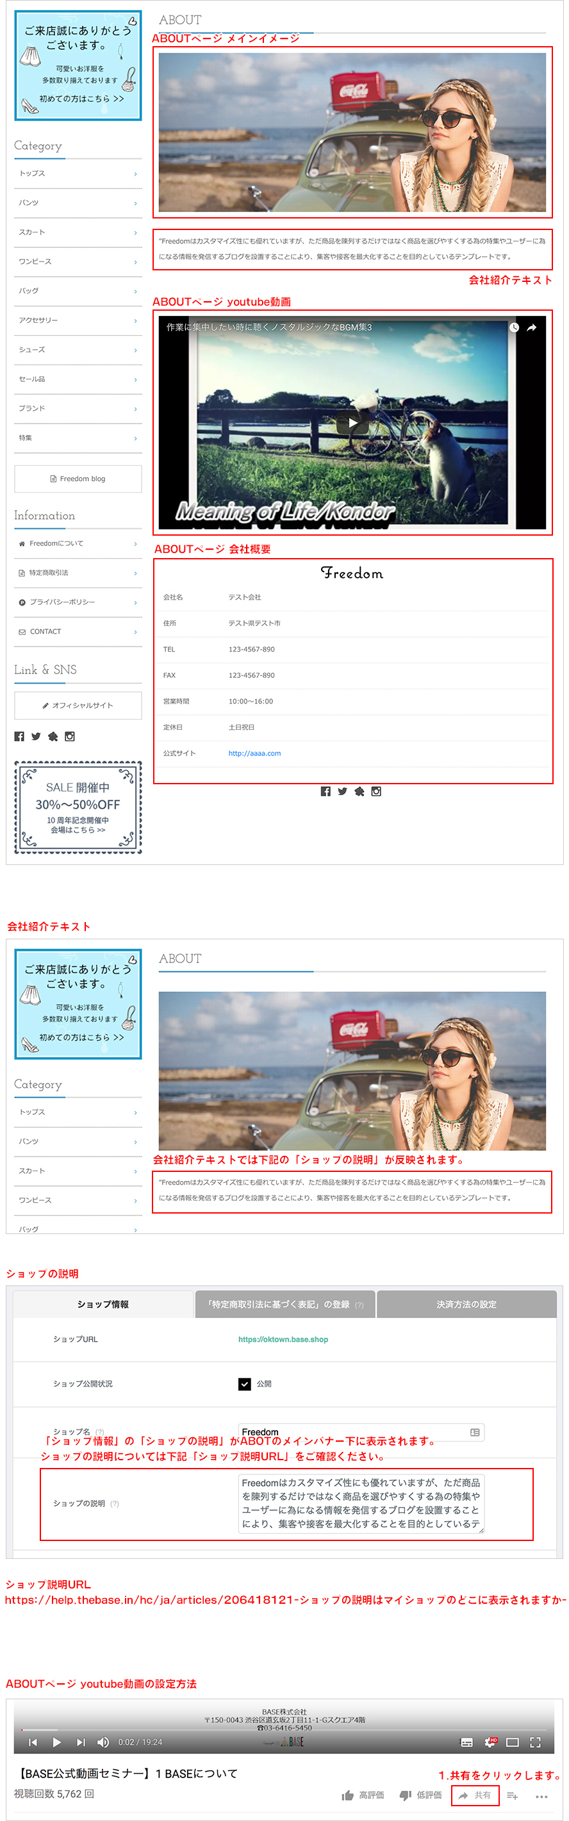Enter fullscreen in the BASE seminar video player
The width and height of the screenshot is (569, 1821).
click(x=535, y=1743)
